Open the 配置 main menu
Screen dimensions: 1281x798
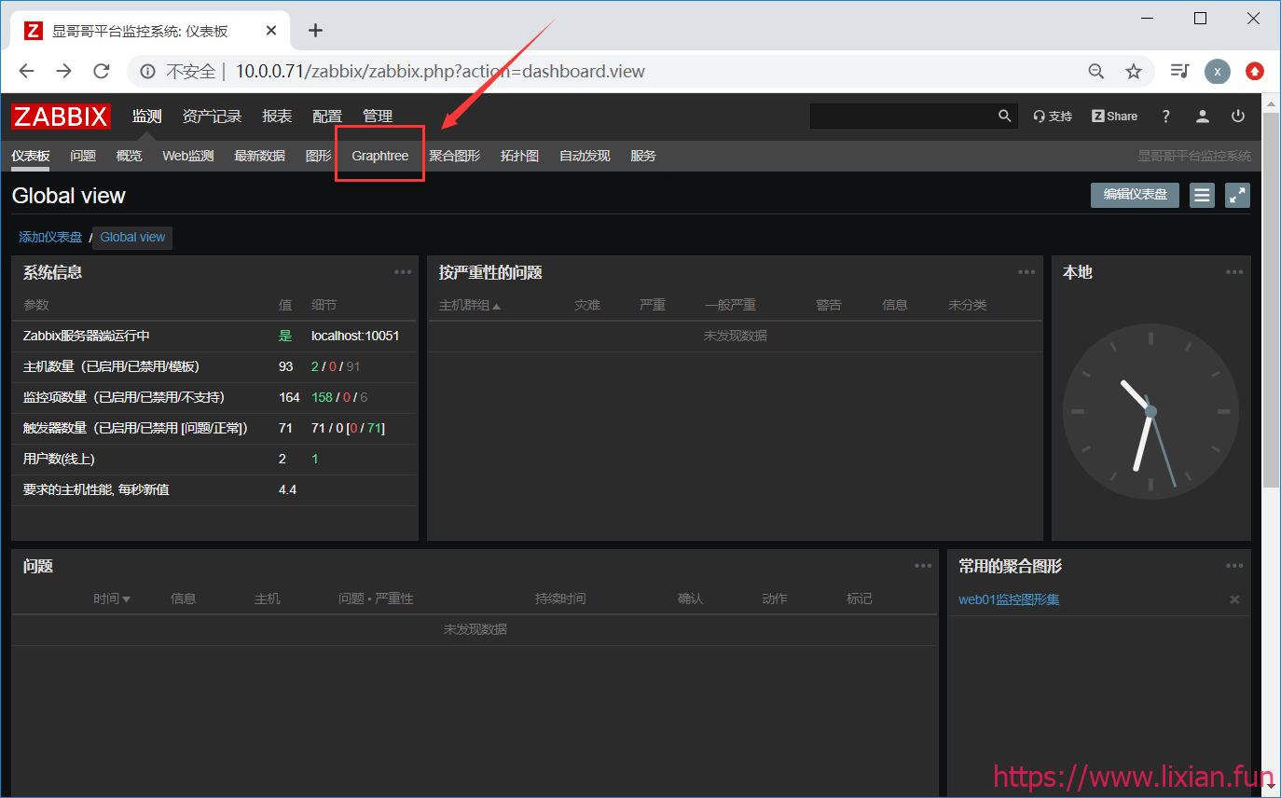click(327, 117)
